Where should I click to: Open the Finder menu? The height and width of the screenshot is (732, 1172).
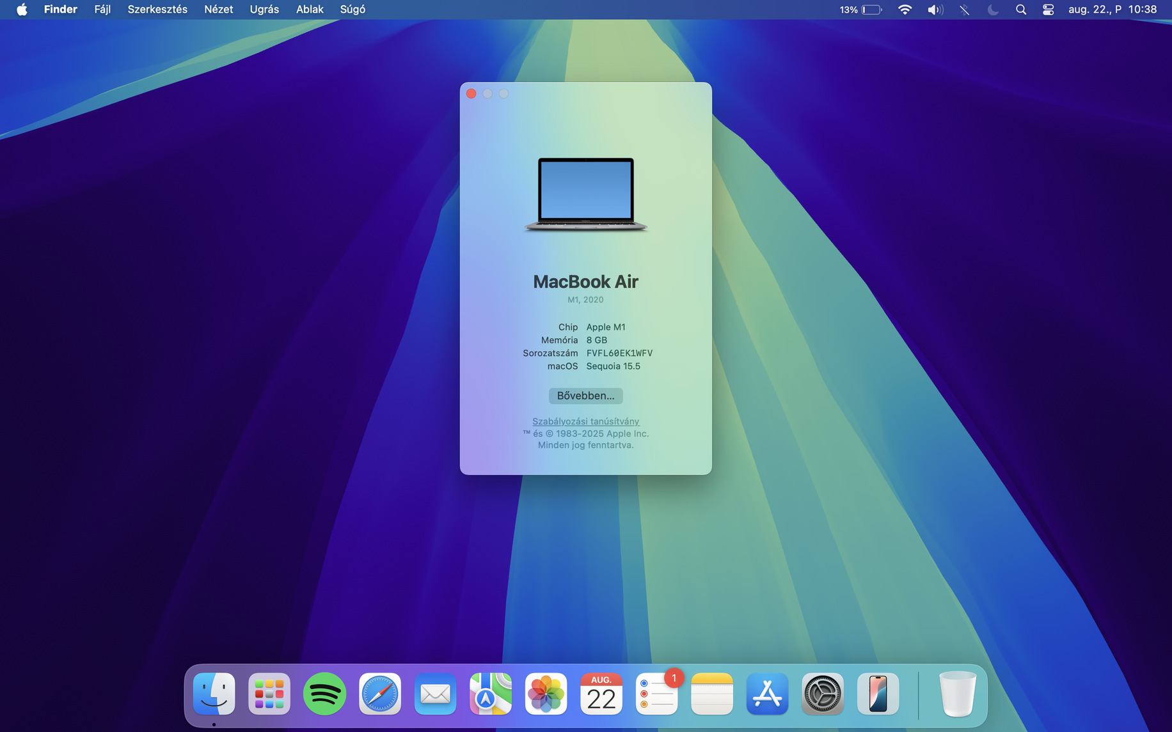click(61, 10)
